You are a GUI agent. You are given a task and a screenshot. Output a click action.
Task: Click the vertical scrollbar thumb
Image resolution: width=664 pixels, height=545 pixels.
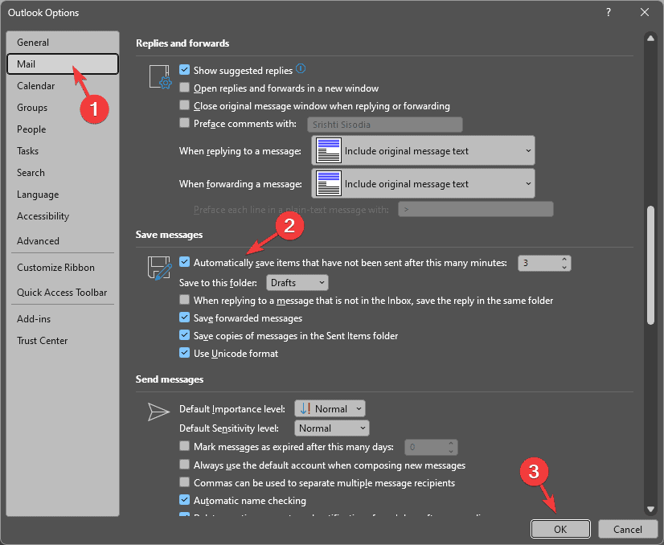click(x=650, y=265)
